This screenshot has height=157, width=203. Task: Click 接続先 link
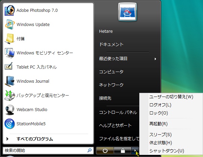pos(105,98)
